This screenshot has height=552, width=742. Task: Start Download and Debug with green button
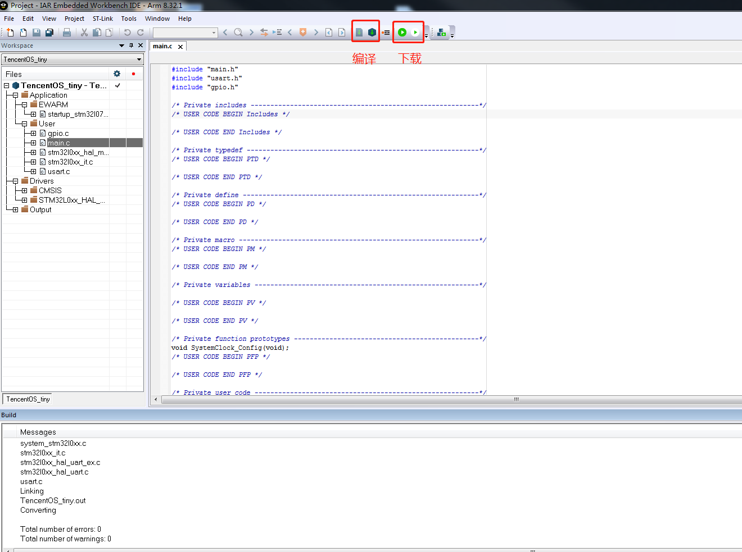click(x=402, y=32)
